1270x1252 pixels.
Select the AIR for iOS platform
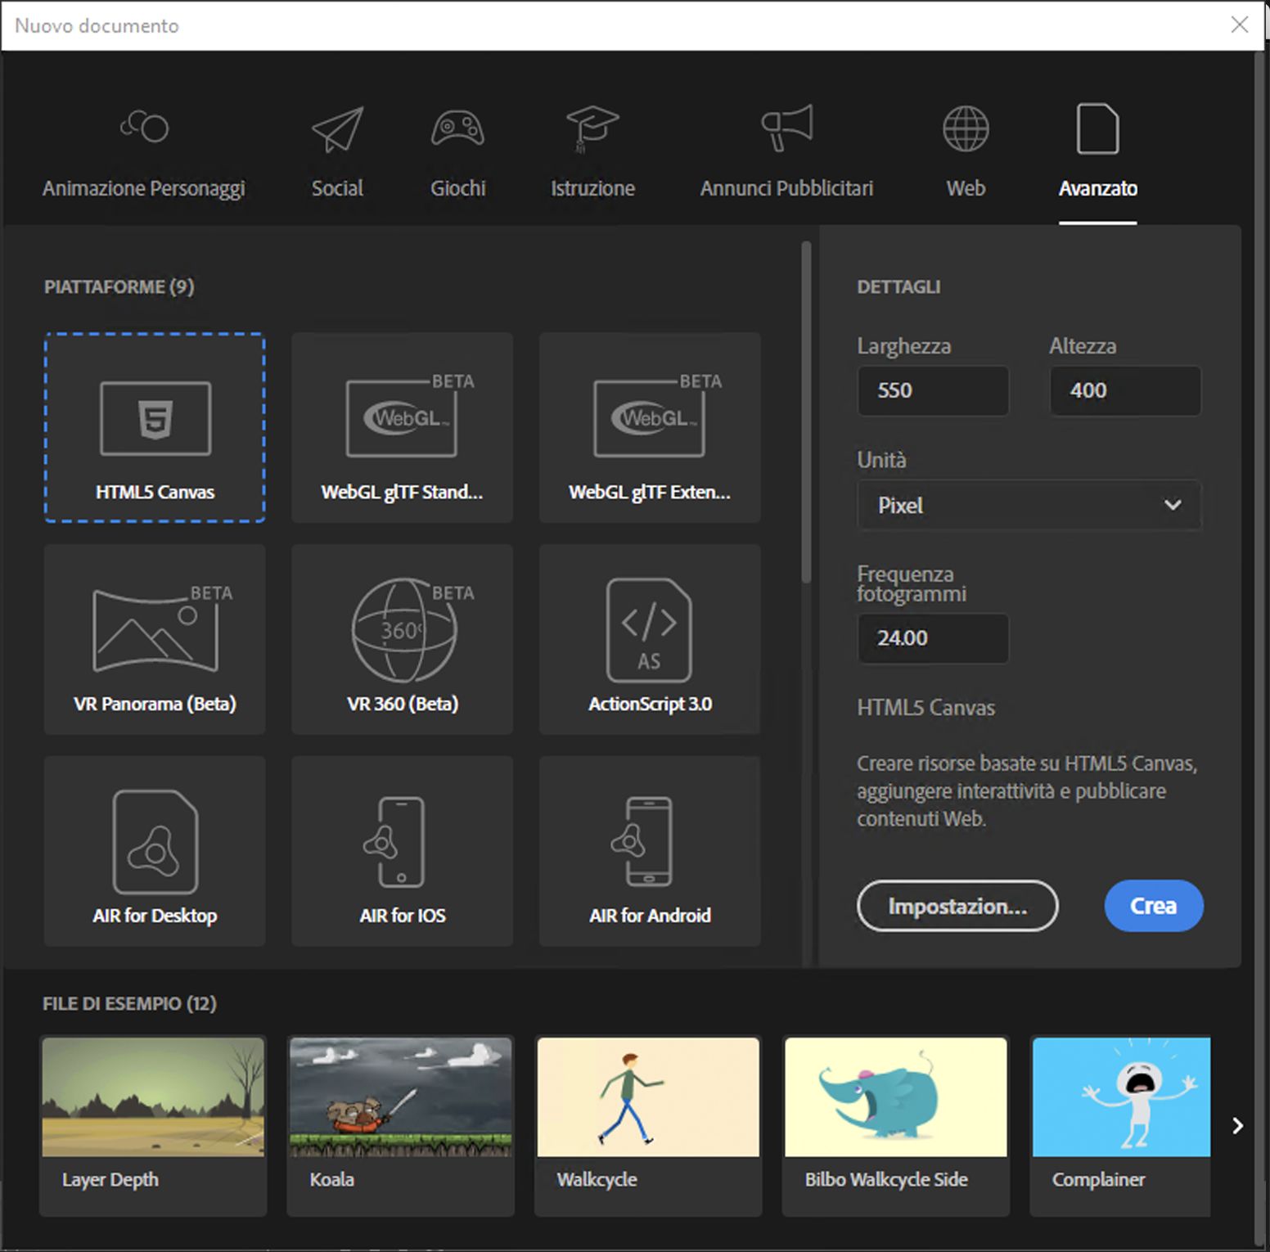(403, 851)
